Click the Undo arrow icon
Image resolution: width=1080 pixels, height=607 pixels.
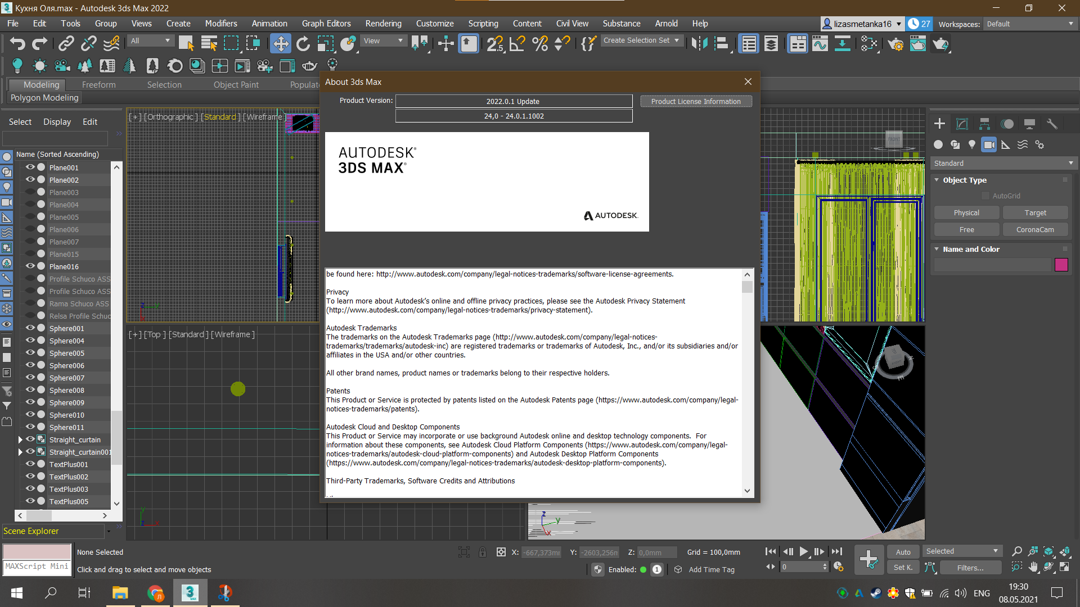tap(17, 44)
